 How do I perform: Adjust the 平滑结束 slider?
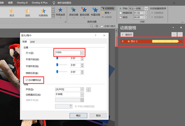pos(57,65)
